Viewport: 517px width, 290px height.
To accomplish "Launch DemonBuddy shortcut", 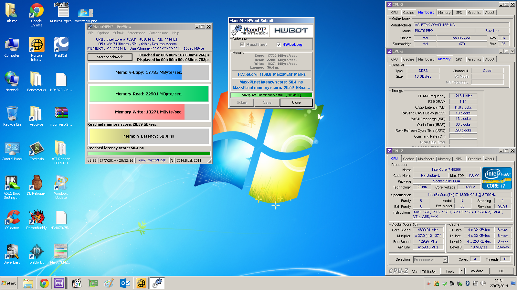I will [37, 219].
